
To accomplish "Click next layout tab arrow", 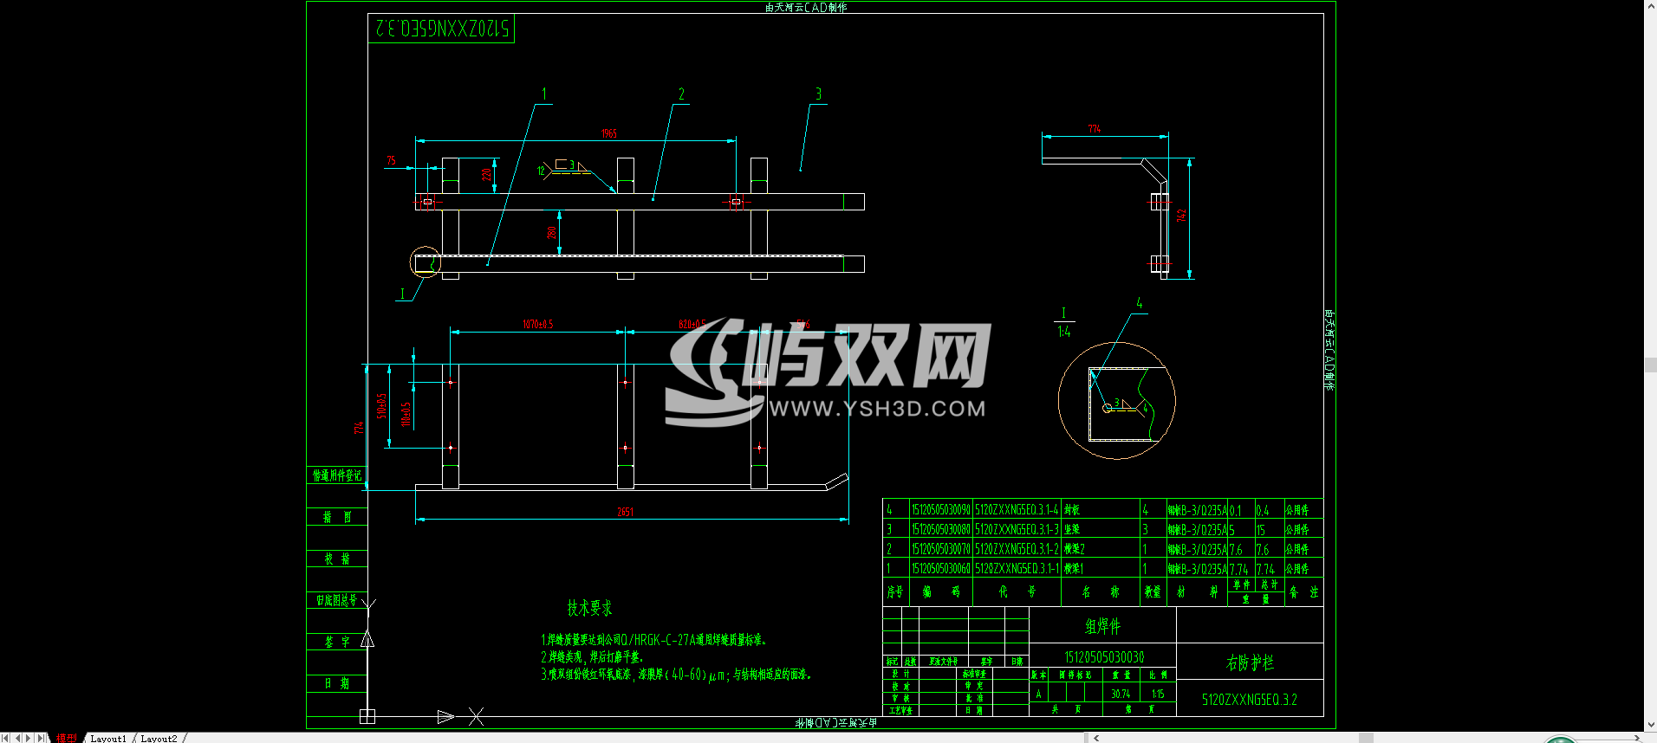I will pyautogui.click(x=29, y=738).
